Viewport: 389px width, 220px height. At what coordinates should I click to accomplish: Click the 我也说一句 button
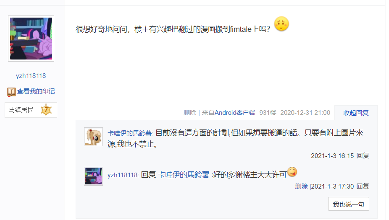349,204
